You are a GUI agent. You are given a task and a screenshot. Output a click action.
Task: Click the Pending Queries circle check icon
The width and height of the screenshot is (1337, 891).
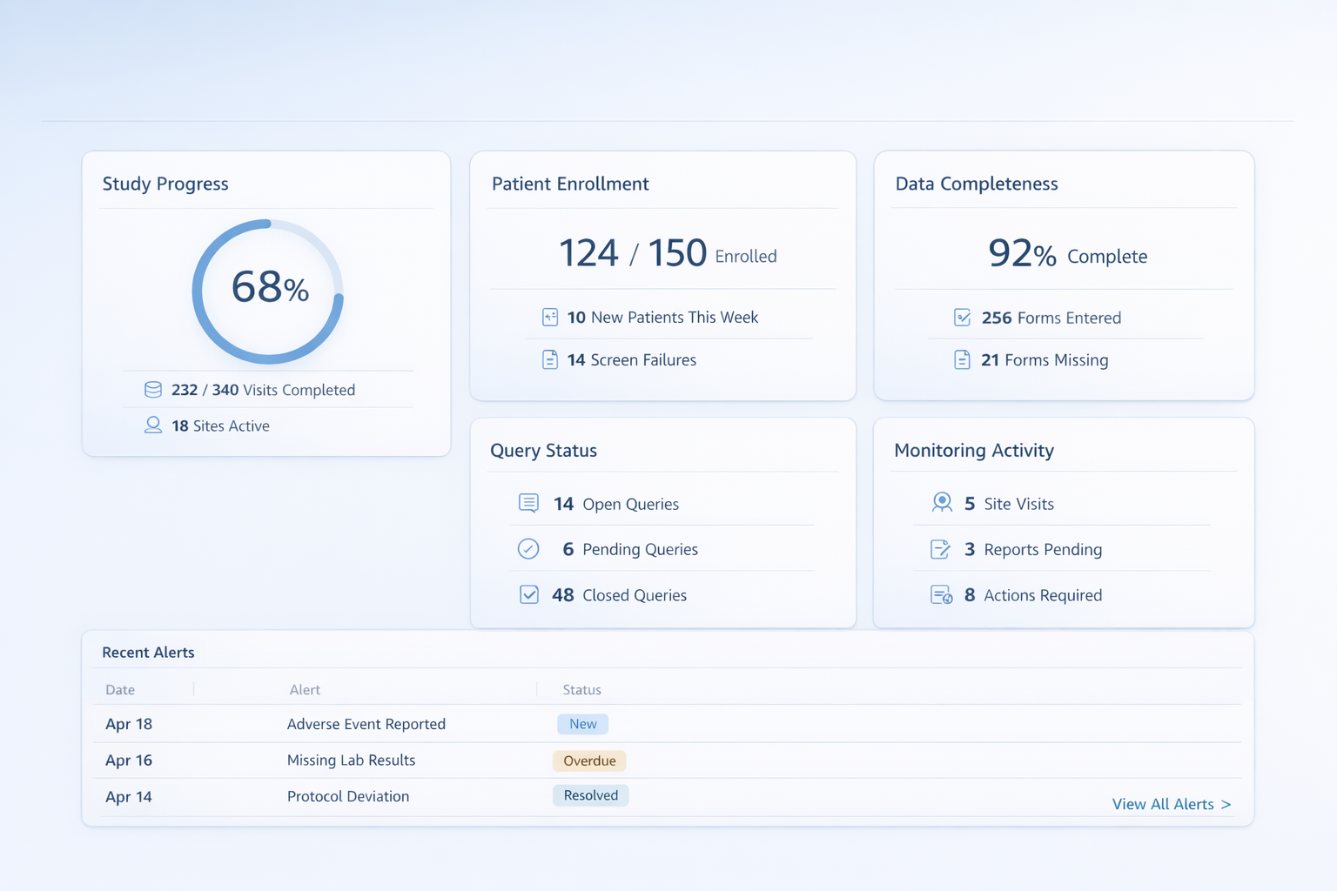[528, 549]
